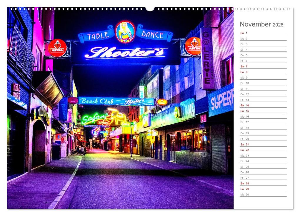The image size is (300, 216).
Task: Select the Fr 6 calendar row
Action: pyautogui.click(x=263, y=61)
